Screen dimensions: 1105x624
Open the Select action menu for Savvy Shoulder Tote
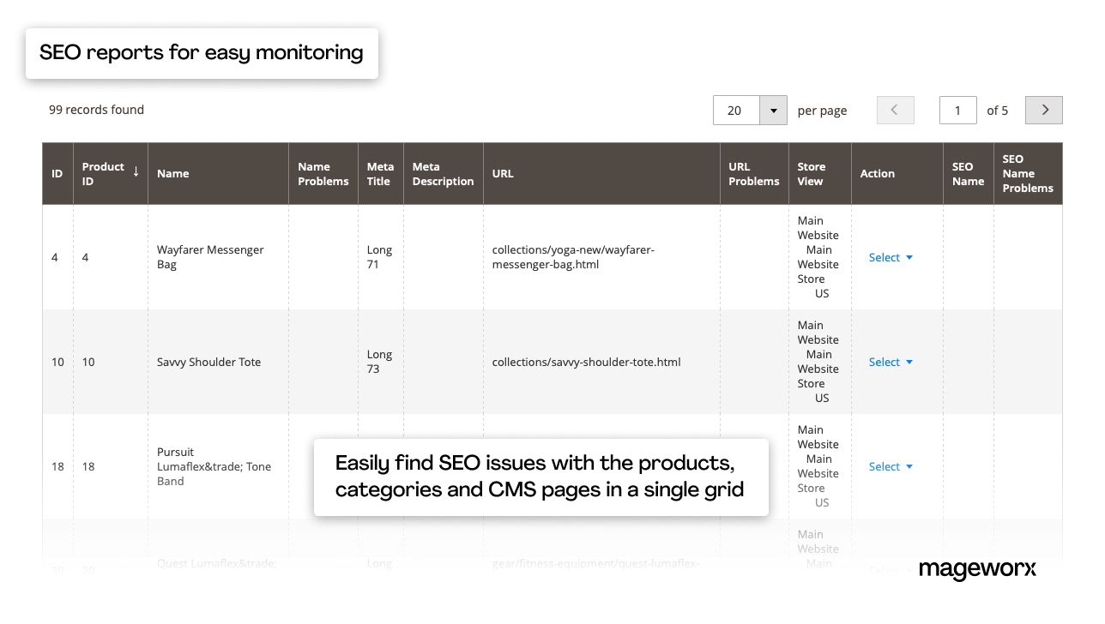click(885, 362)
